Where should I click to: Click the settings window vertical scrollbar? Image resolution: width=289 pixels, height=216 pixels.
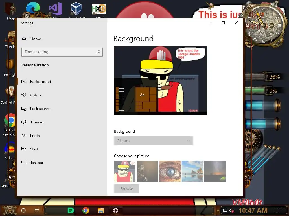point(242,96)
